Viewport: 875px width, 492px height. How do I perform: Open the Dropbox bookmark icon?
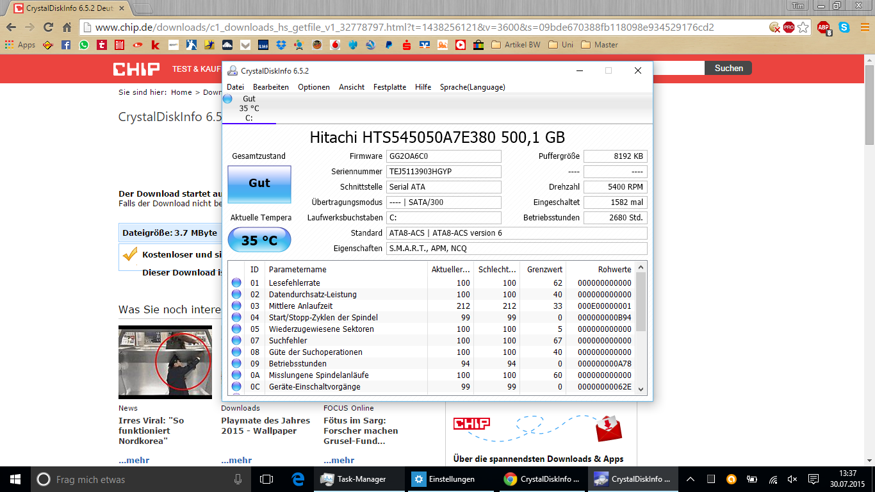(x=281, y=45)
